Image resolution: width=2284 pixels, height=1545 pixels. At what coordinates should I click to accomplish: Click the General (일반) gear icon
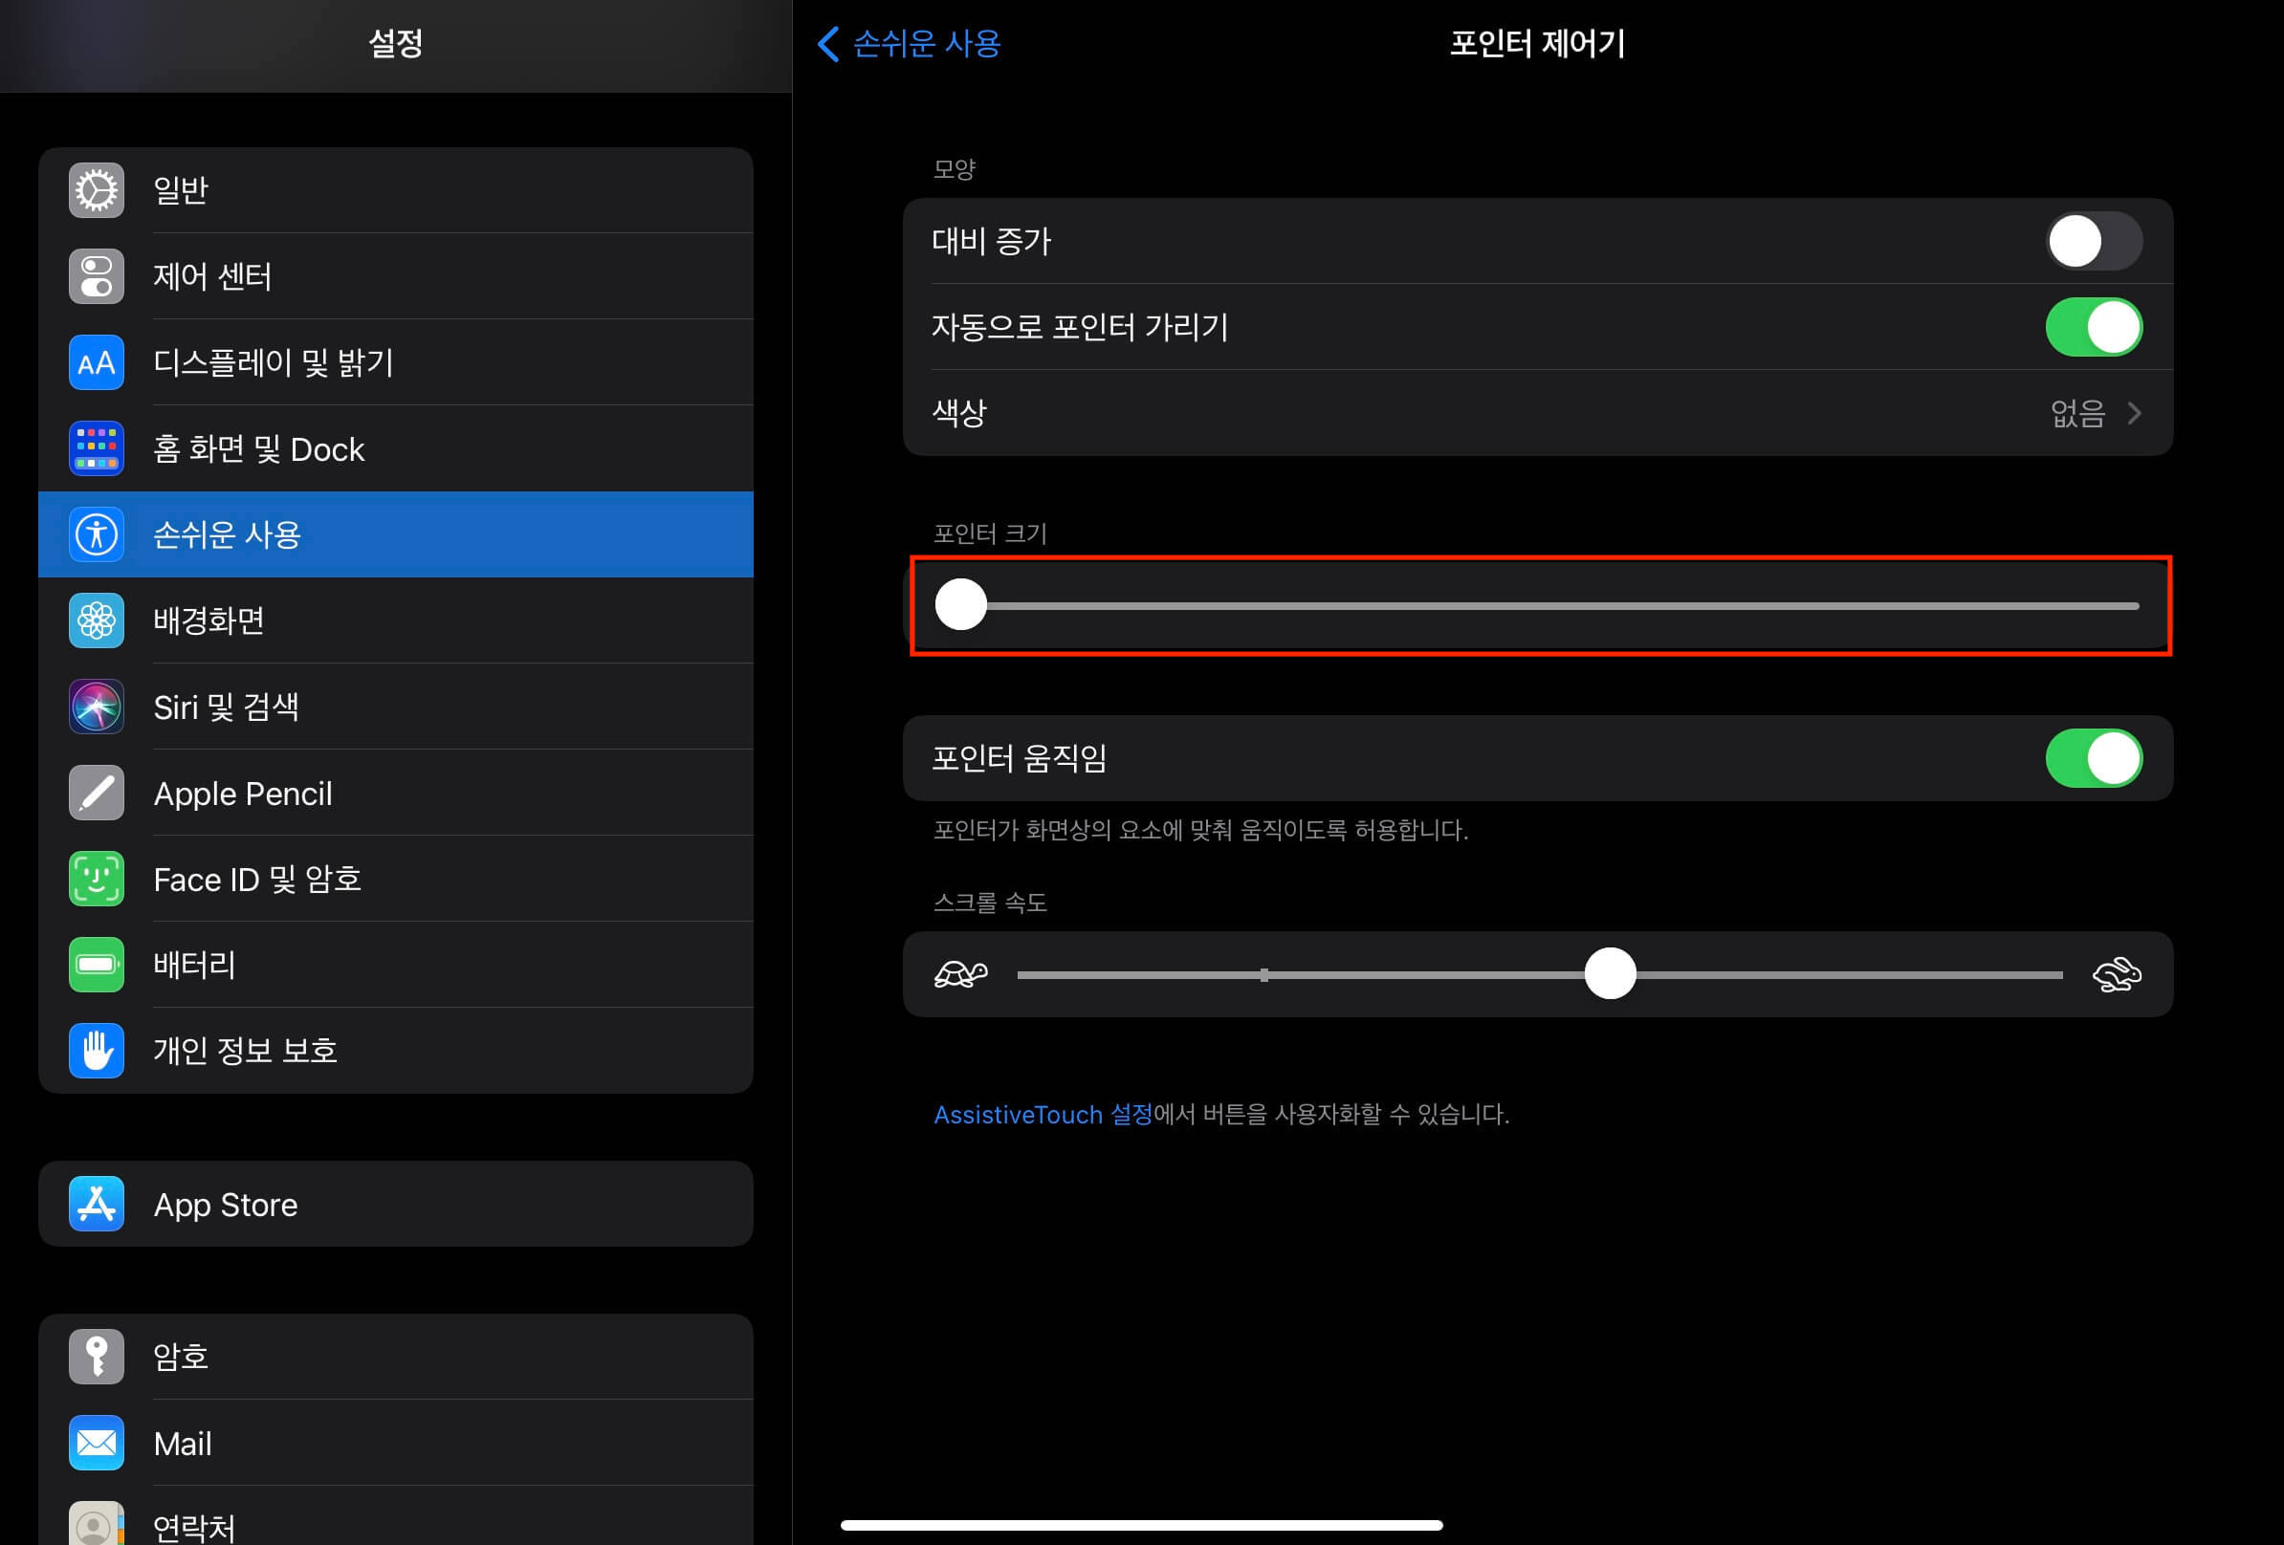[97, 189]
